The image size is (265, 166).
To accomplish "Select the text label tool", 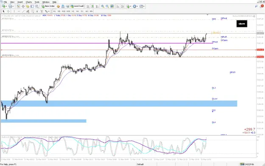I will [x=42, y=11].
